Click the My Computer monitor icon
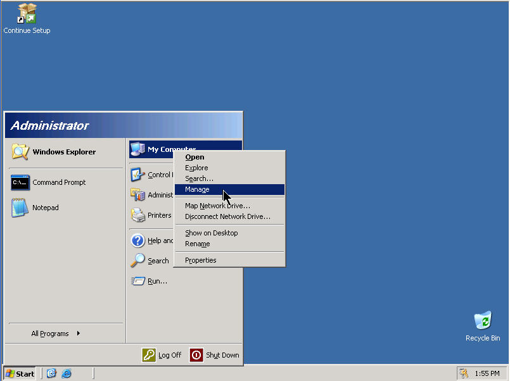This screenshot has height=381, width=510. [x=138, y=149]
